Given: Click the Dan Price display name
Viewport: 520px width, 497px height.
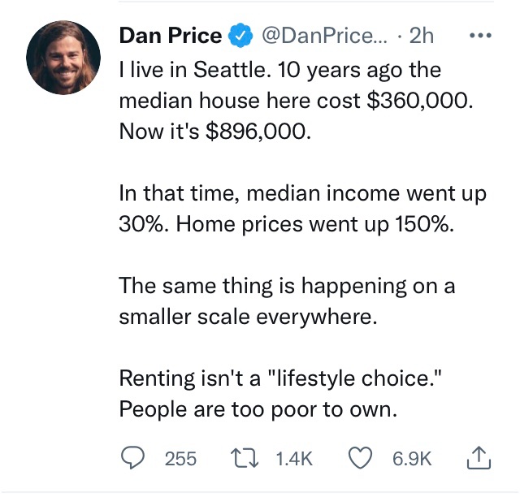Looking at the screenshot, I should 170,36.
